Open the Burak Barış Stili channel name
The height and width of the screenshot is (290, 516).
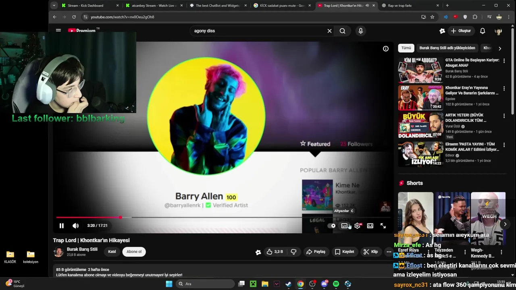[x=82, y=249]
